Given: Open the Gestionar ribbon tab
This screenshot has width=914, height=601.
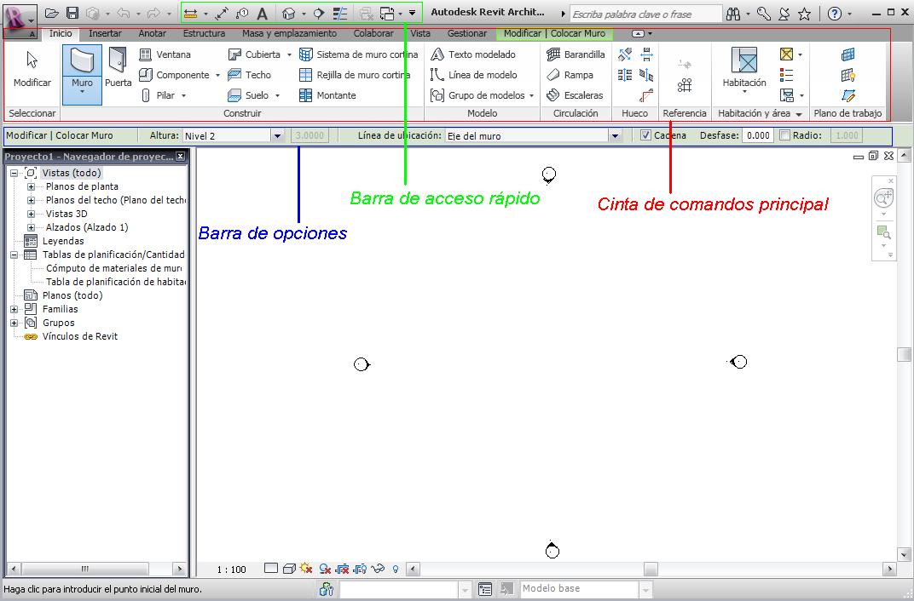Looking at the screenshot, I should point(467,33).
